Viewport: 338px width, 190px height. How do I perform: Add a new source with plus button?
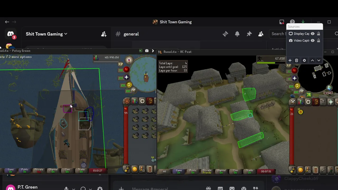(290, 60)
